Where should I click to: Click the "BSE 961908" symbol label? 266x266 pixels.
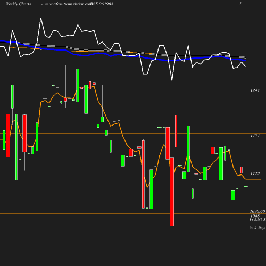click(102, 4)
